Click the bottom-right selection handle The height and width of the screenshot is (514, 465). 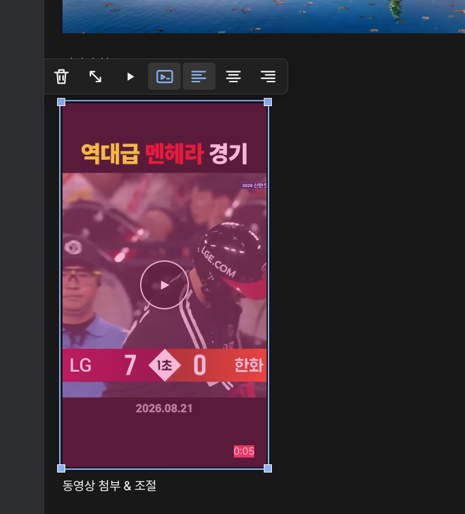268,468
